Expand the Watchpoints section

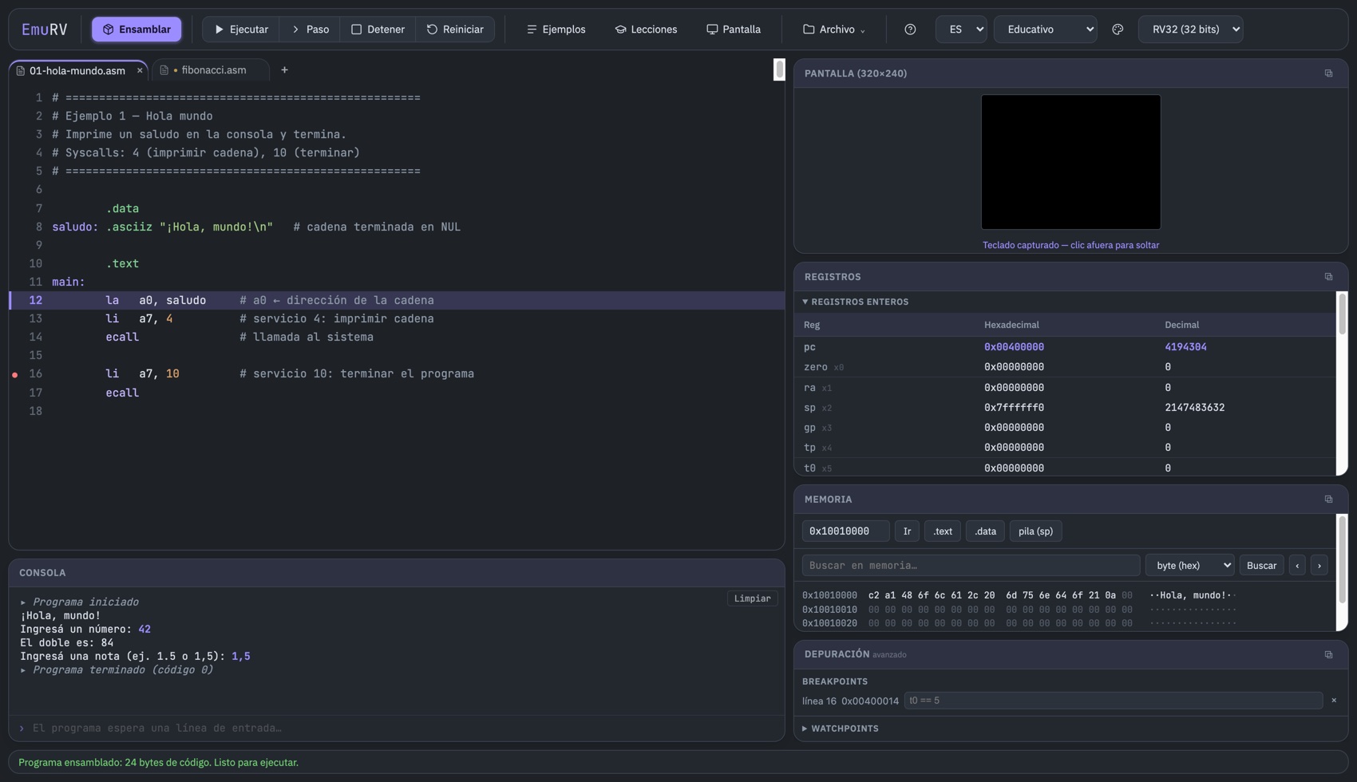(x=840, y=729)
